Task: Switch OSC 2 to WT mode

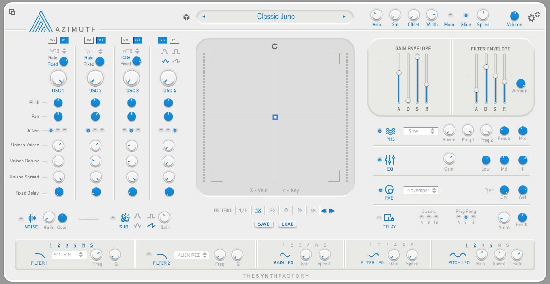Action: click(x=101, y=40)
